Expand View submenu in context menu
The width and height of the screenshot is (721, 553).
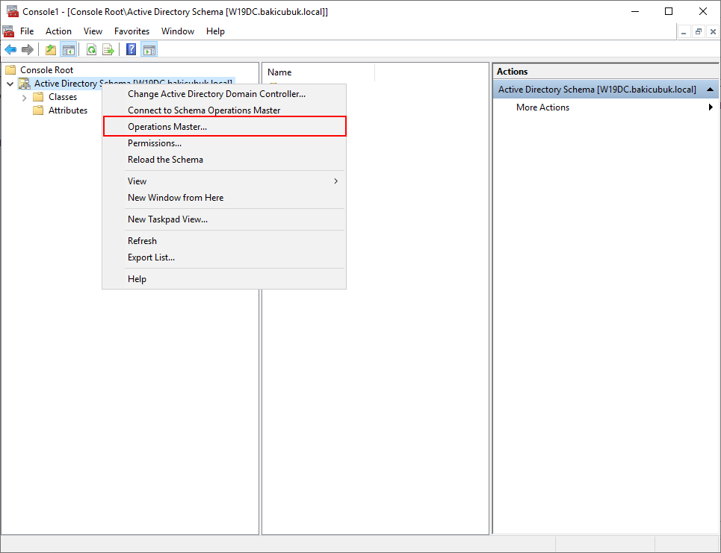click(224, 181)
